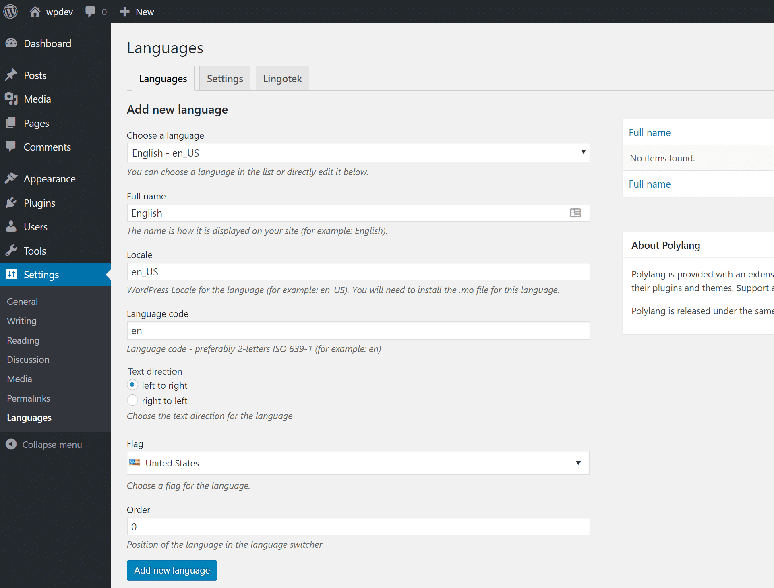774x588 pixels.
Task: Expand the Flag selection dropdown
Action: (x=578, y=463)
